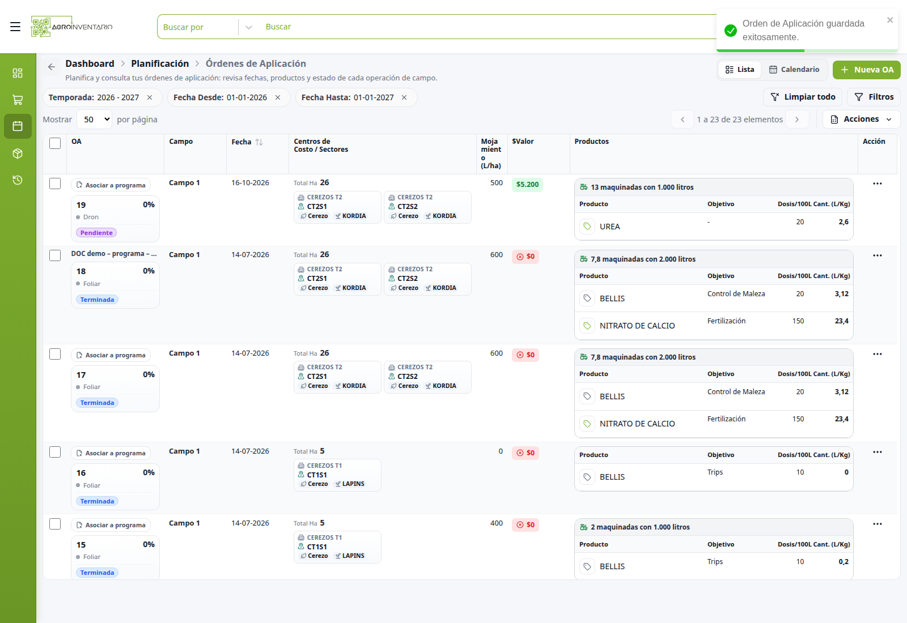Click Asociar a programa for order 17
The image size is (907, 623).
click(111, 355)
